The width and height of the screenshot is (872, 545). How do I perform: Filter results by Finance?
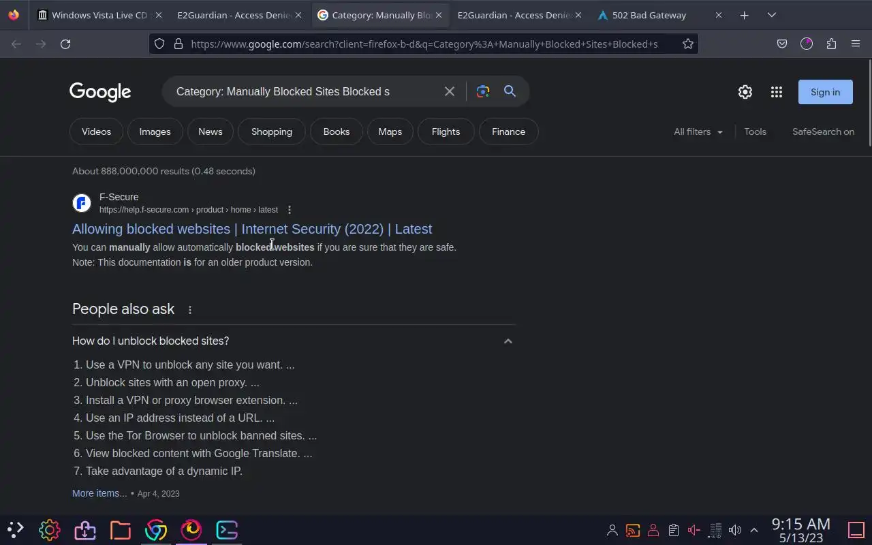click(x=509, y=131)
